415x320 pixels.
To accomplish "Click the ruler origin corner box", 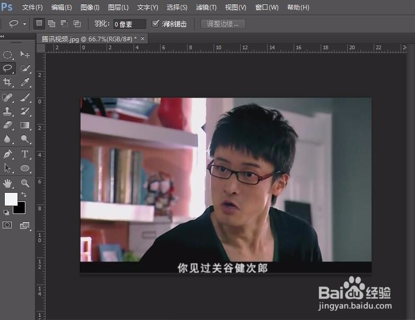I will coord(41,48).
